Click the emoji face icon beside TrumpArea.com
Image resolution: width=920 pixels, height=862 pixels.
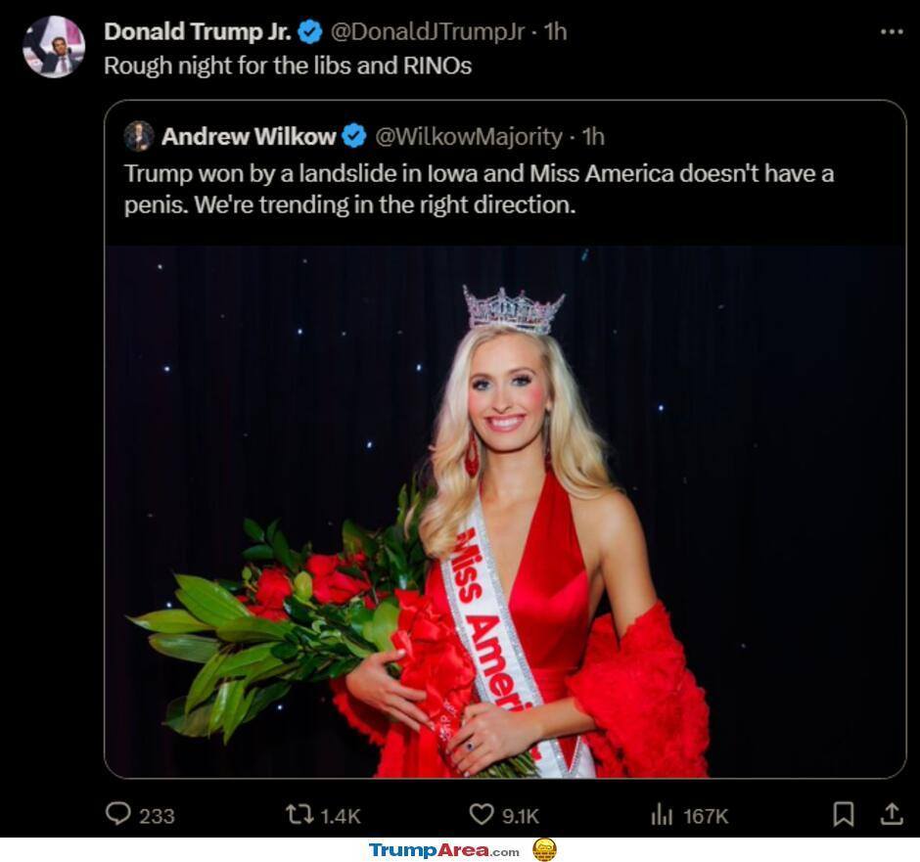(x=544, y=849)
